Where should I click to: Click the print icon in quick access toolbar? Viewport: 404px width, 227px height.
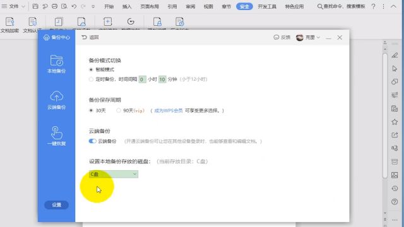(54, 6)
